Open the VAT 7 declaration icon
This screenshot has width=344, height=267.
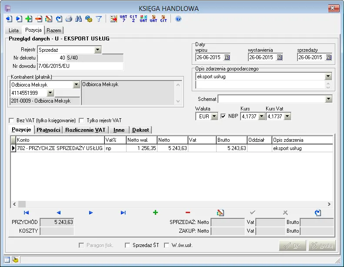tap(124, 19)
